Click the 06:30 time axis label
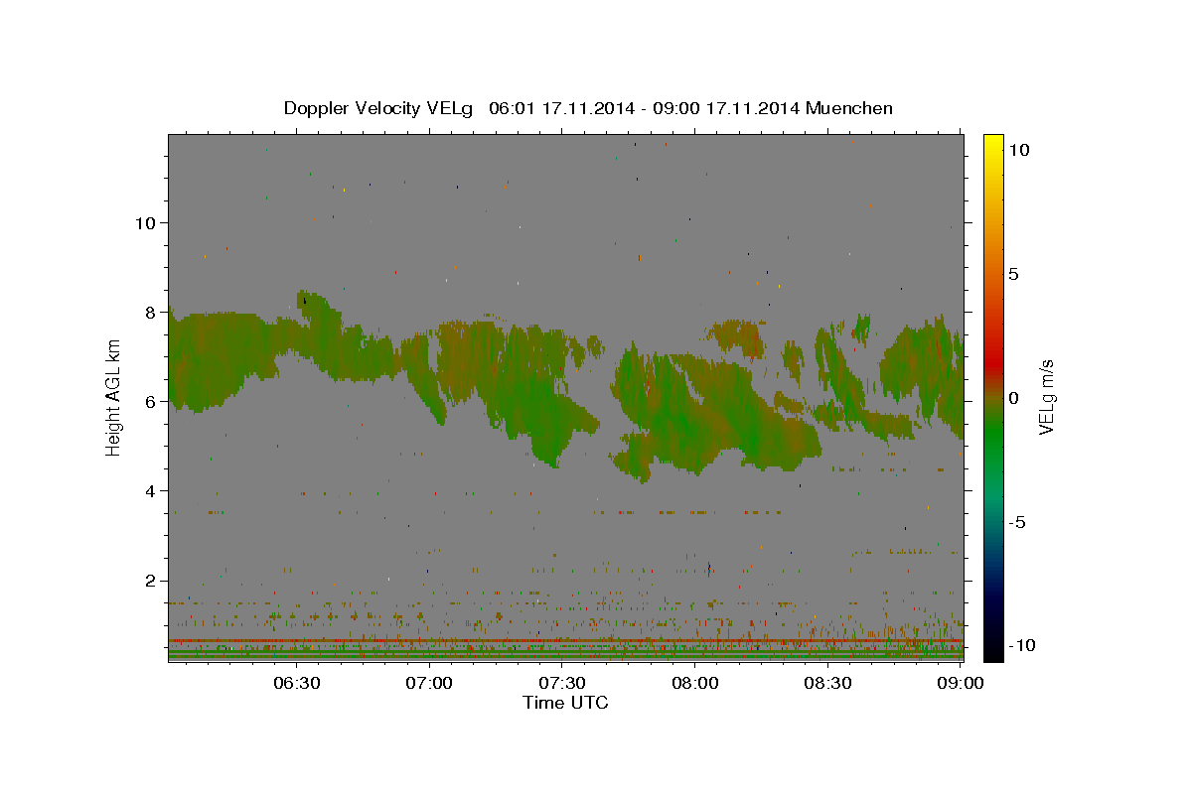The width and height of the screenshot is (1192, 794). coord(296,683)
